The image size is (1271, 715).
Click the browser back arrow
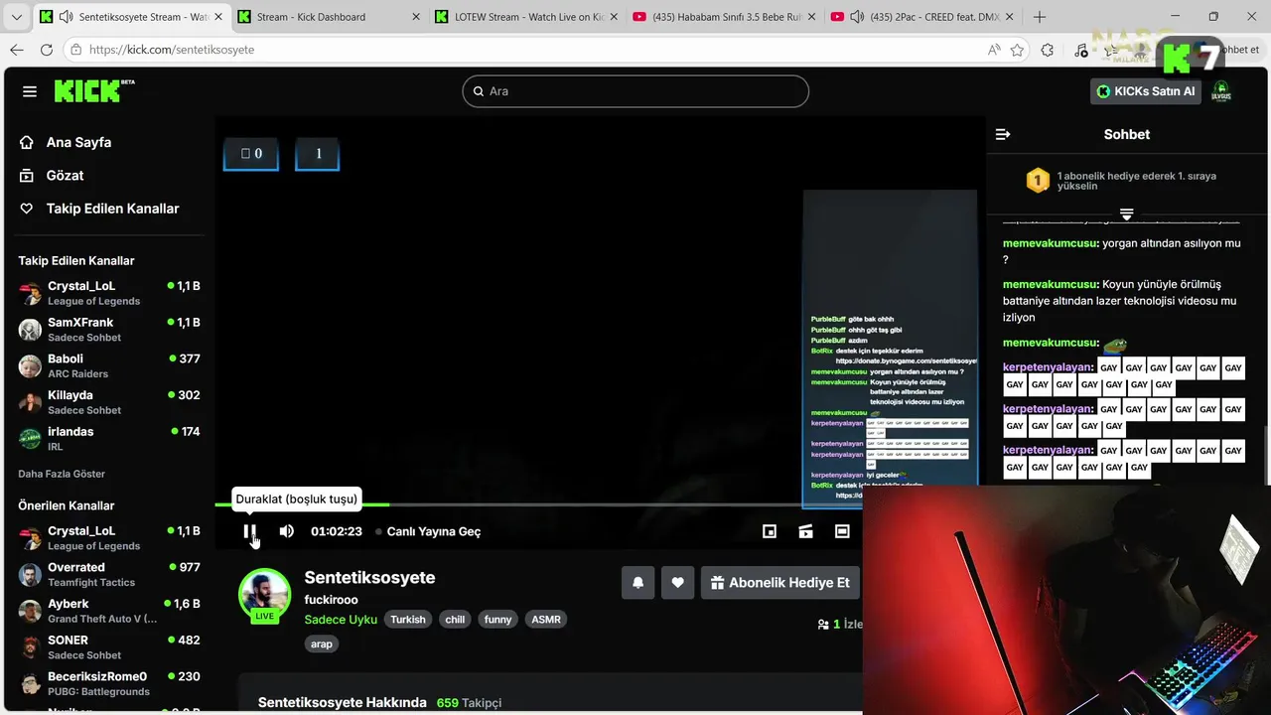(x=17, y=50)
